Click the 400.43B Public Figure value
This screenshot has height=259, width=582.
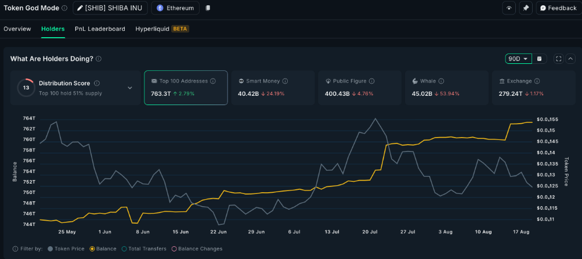tap(337, 93)
